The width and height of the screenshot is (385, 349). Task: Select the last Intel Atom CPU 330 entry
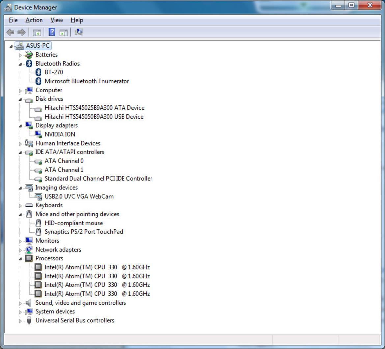pos(97,294)
